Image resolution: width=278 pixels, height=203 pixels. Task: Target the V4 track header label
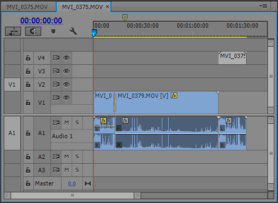(x=41, y=58)
